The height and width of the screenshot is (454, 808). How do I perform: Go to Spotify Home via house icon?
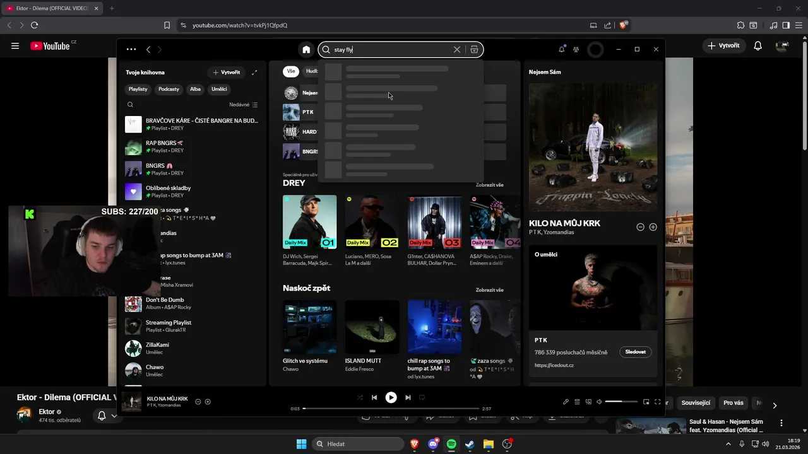pos(306,50)
